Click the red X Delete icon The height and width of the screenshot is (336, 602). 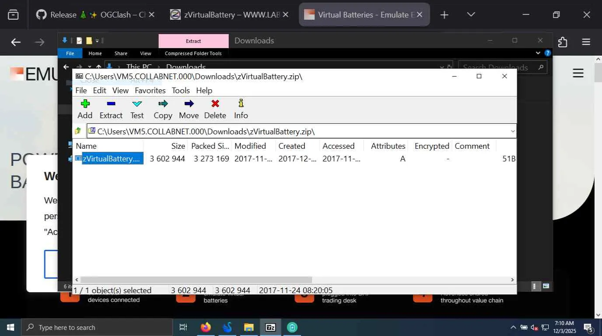[215, 104]
